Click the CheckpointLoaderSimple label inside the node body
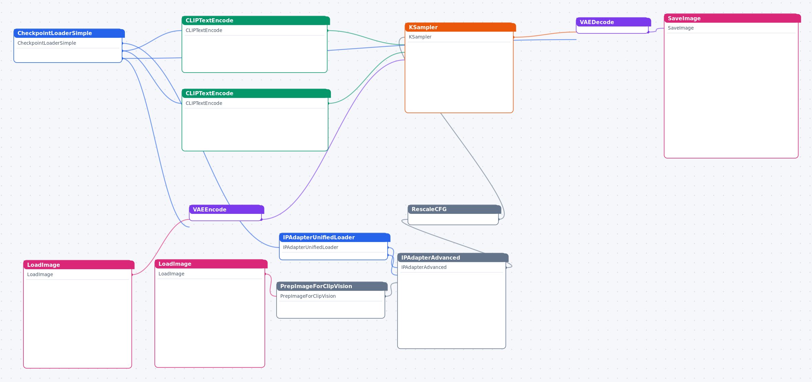Viewport: 812px width, 382px height. [47, 43]
